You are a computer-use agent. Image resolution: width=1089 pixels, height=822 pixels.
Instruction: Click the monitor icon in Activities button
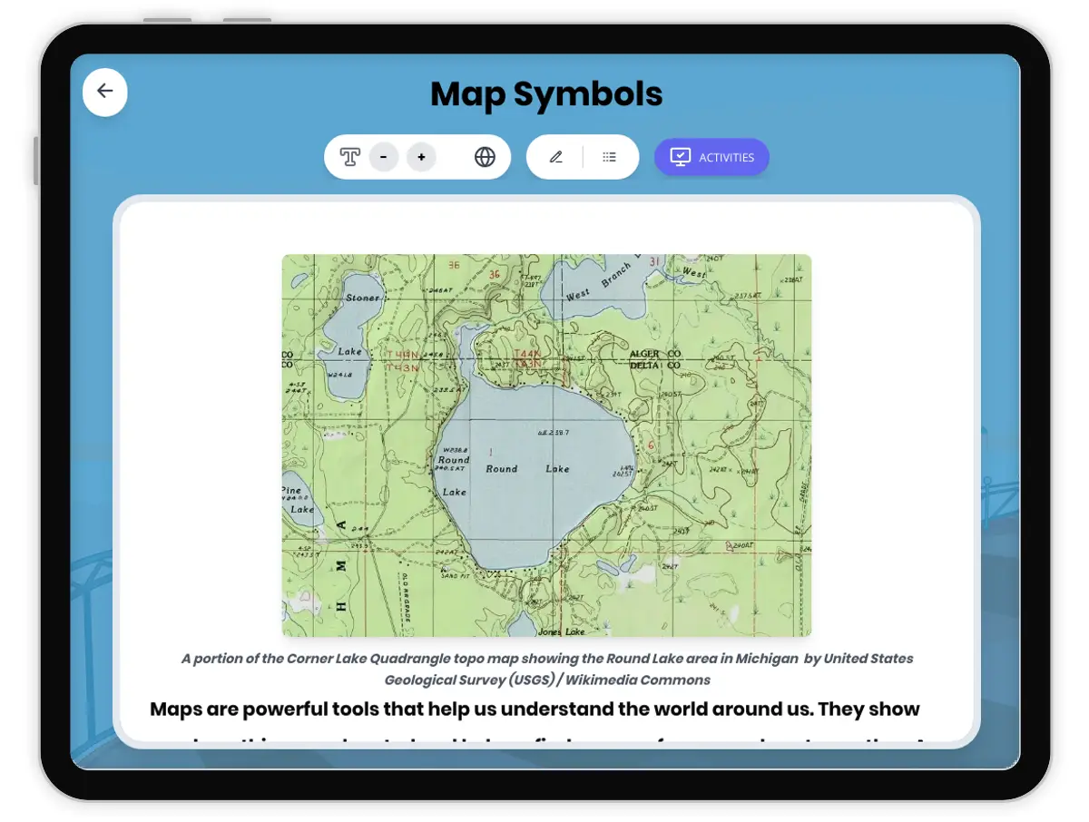(x=680, y=157)
